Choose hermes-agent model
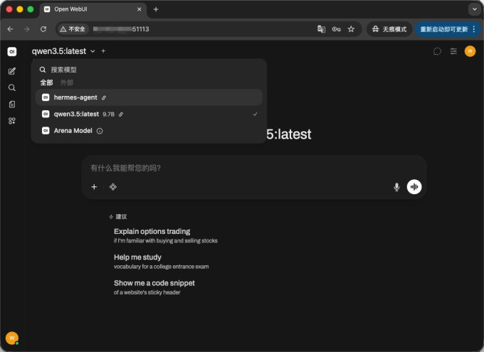The width and height of the screenshot is (484, 352). pos(149,97)
